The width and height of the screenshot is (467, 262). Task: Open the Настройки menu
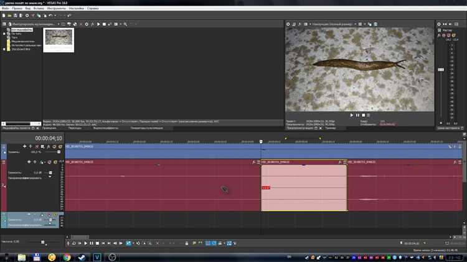76,8
